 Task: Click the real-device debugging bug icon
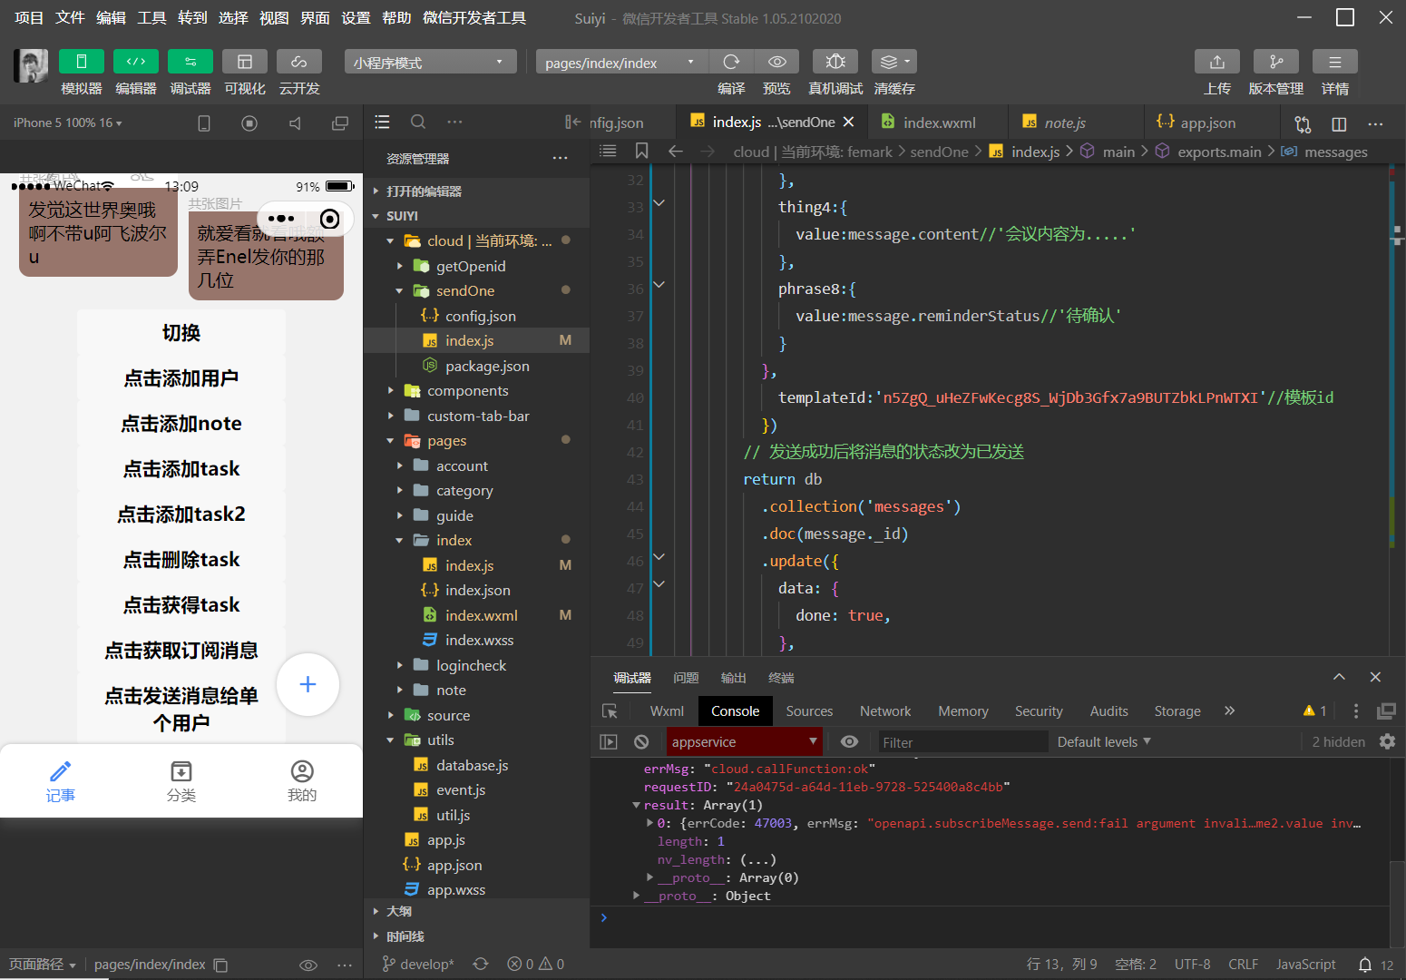(x=835, y=62)
